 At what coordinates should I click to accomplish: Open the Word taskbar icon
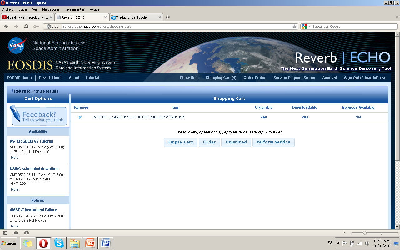click(x=106, y=243)
